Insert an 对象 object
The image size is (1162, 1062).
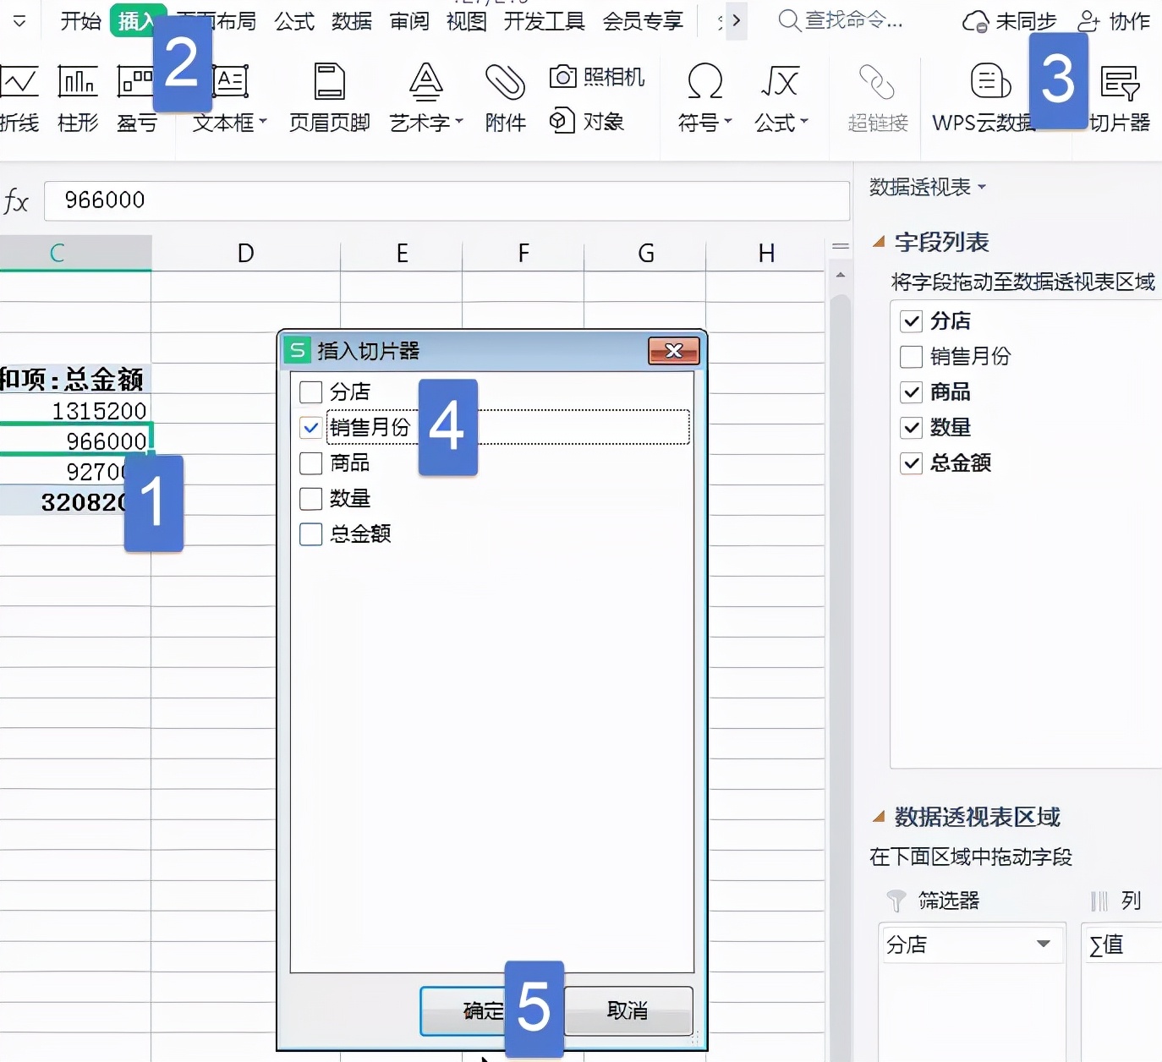point(587,122)
